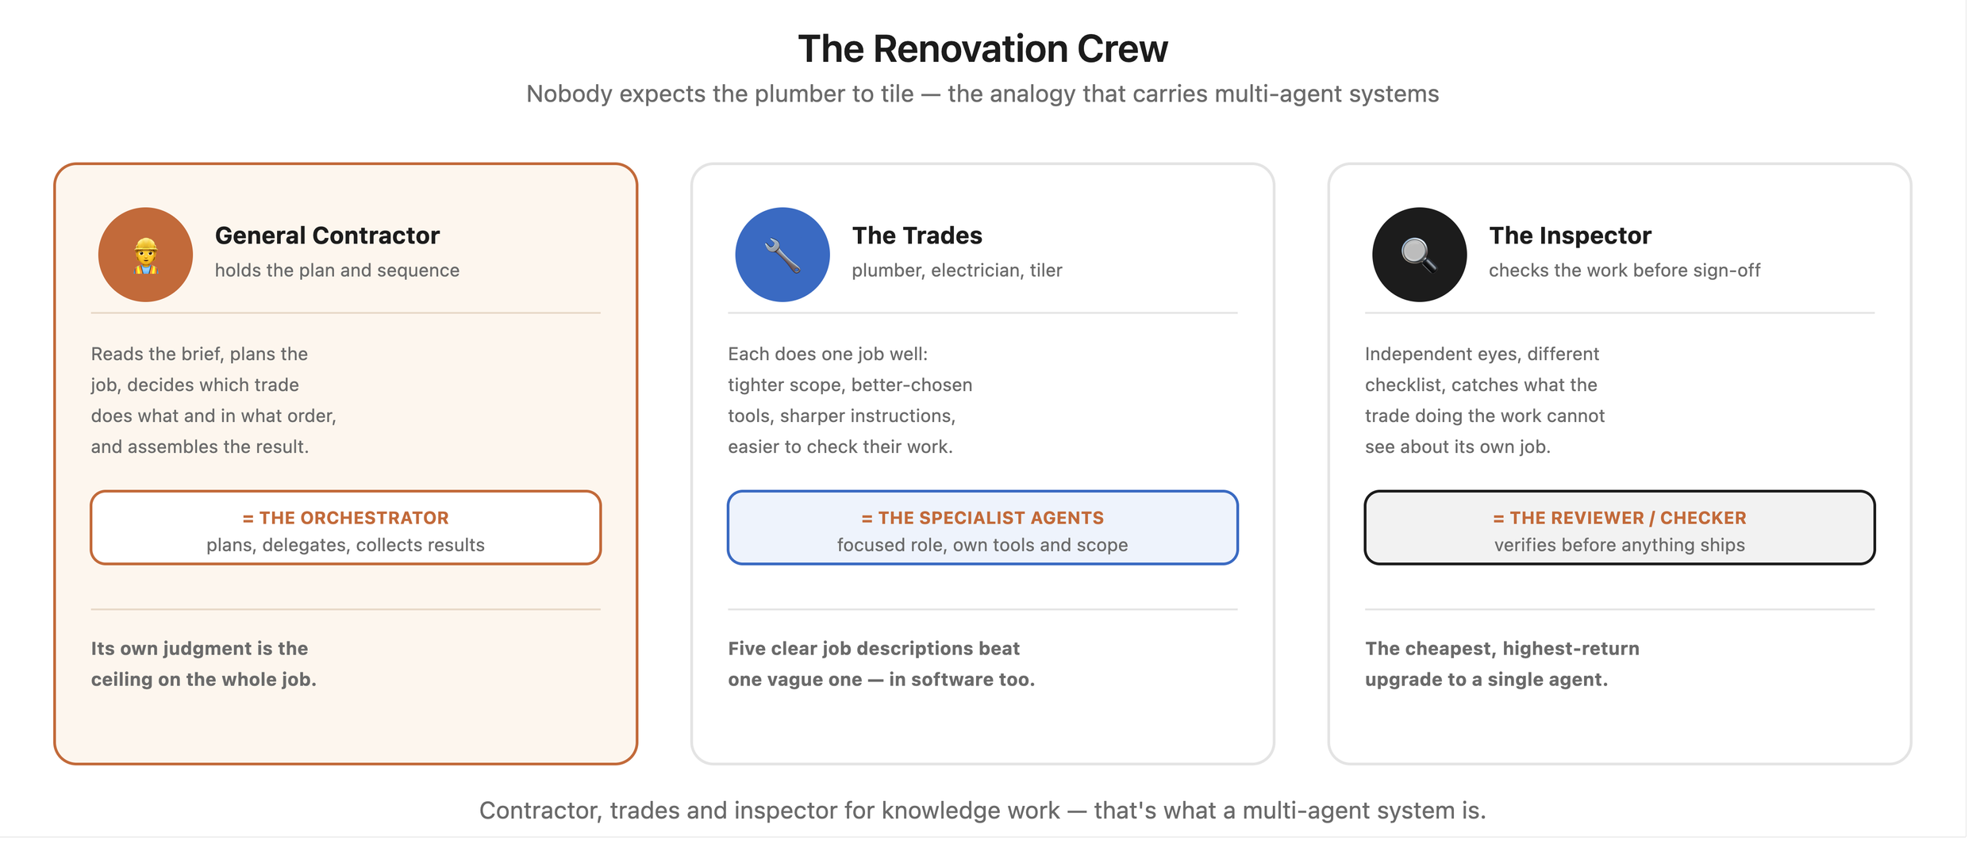Click the blue wrench icon
Image resolution: width=1984 pixels, height=855 pixels.
pyautogui.click(x=782, y=255)
